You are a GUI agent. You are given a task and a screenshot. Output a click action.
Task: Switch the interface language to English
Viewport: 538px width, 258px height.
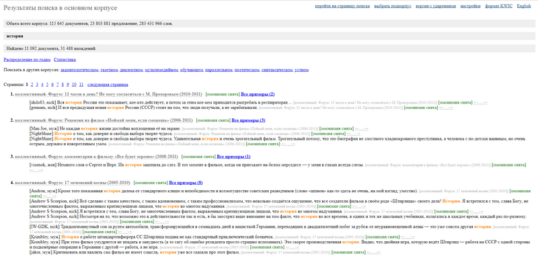524,6
